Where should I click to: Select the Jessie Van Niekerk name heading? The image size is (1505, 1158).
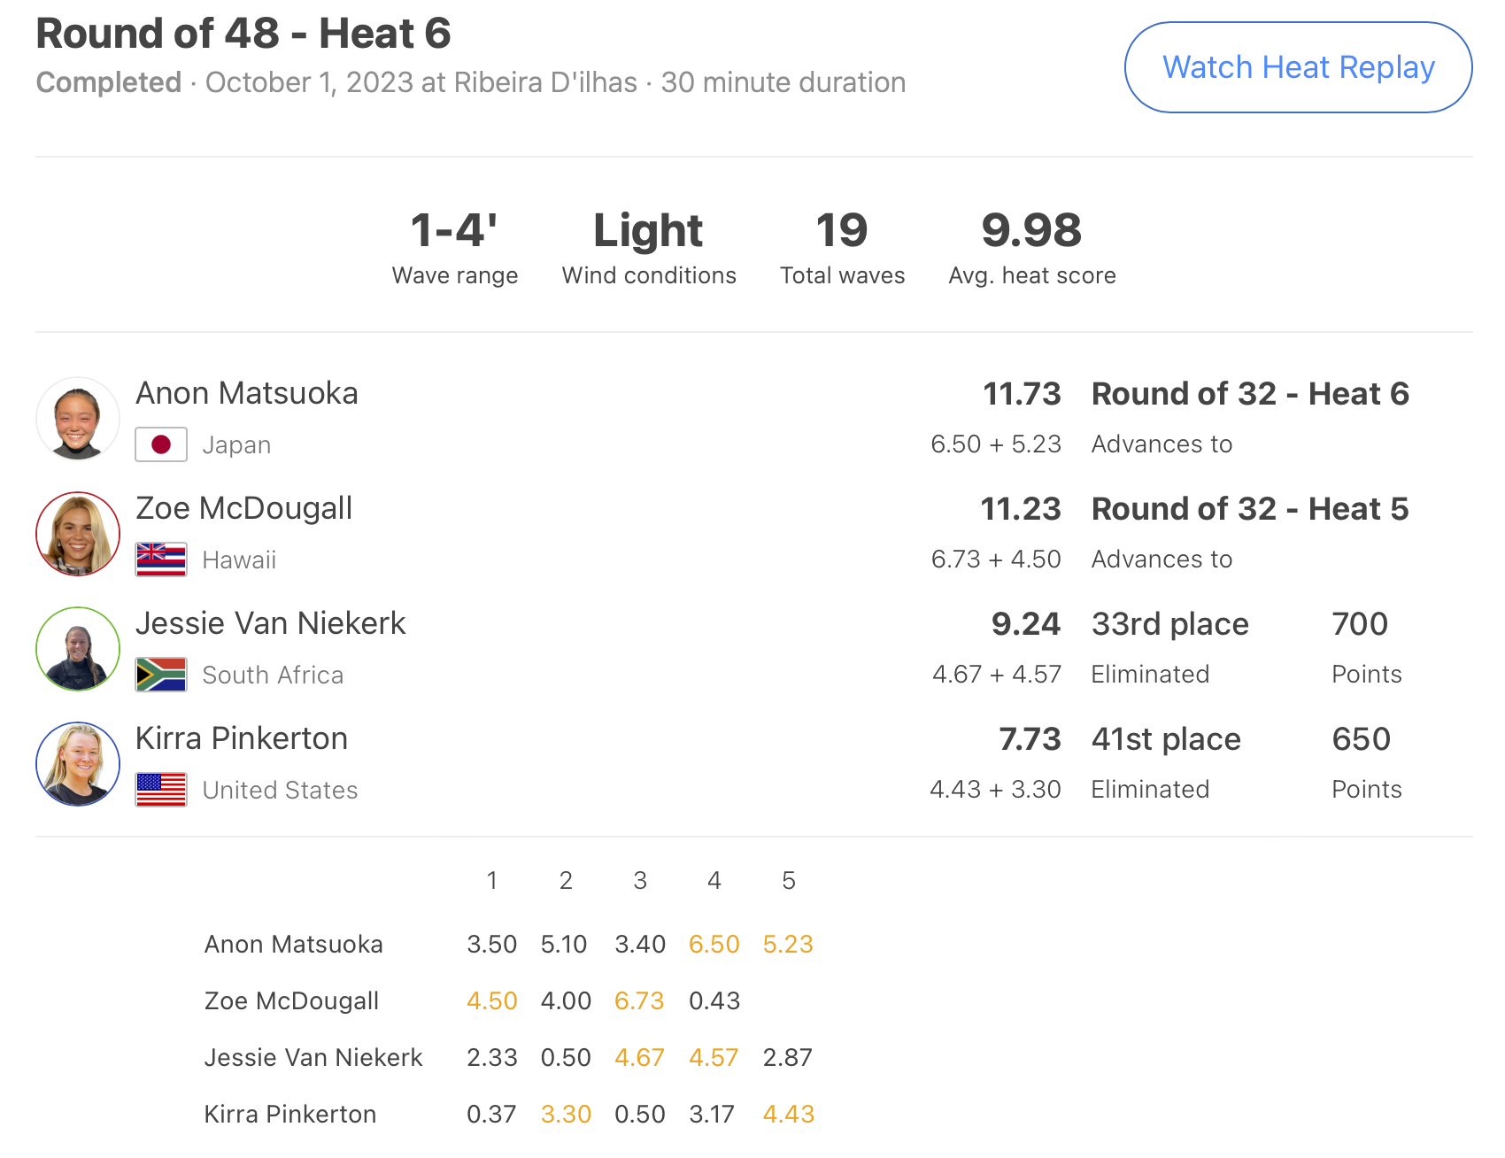271,623
